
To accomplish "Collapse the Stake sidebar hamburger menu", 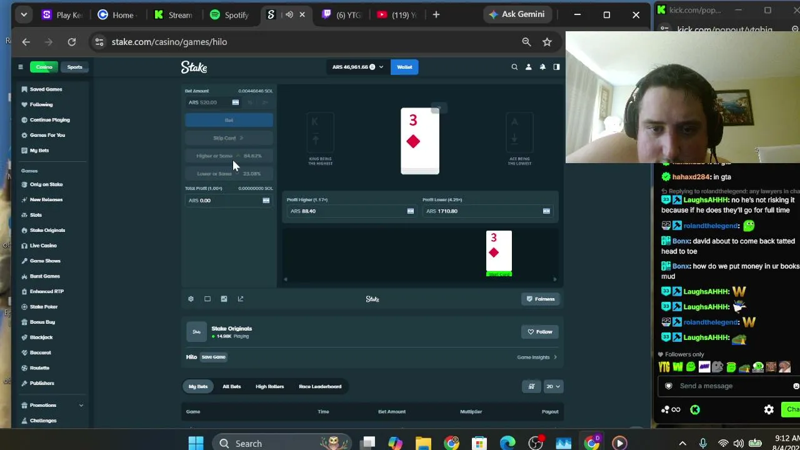I will (21, 67).
